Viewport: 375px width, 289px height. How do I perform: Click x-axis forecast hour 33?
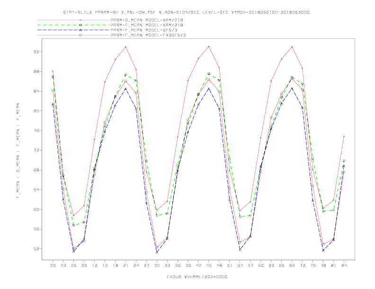pos(167,265)
